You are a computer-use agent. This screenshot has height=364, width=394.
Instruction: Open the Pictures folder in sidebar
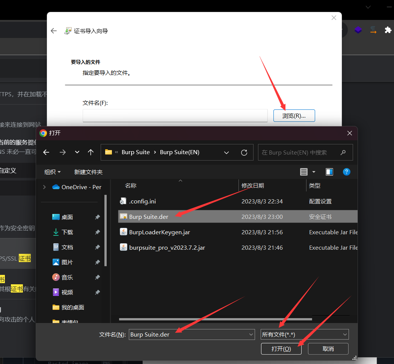click(67, 262)
